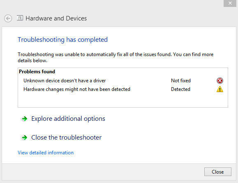Click the Detected status text
238x183 pixels.
click(180, 89)
